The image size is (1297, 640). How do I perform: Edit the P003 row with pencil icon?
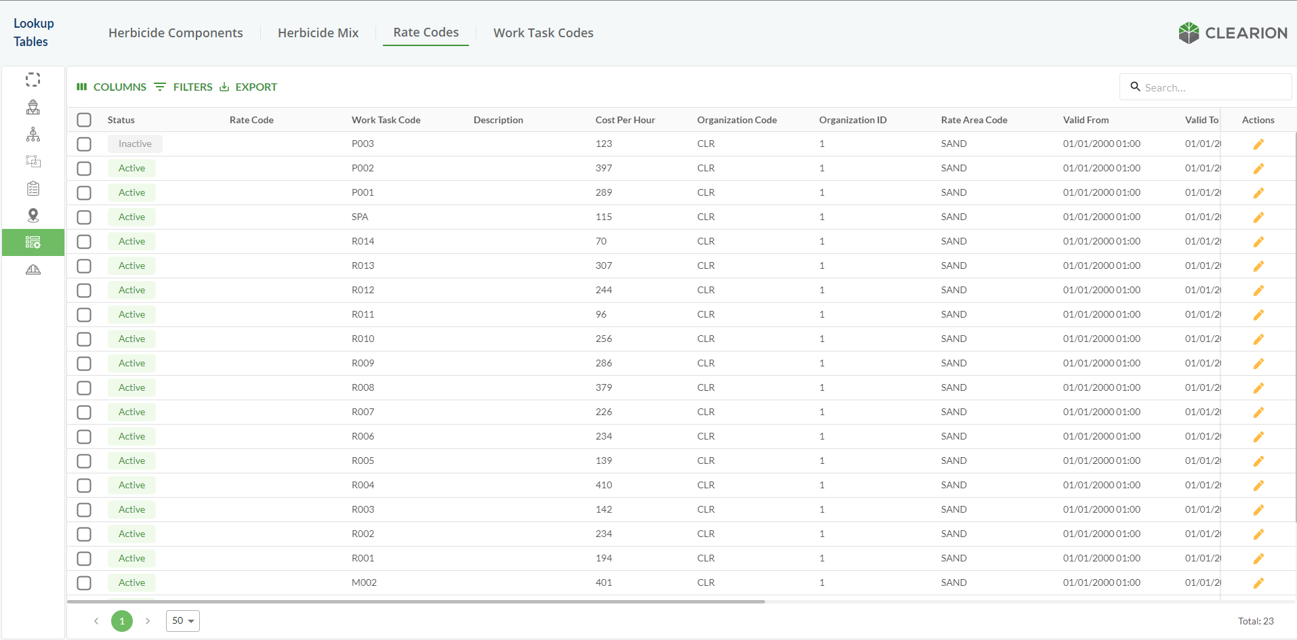click(x=1258, y=144)
